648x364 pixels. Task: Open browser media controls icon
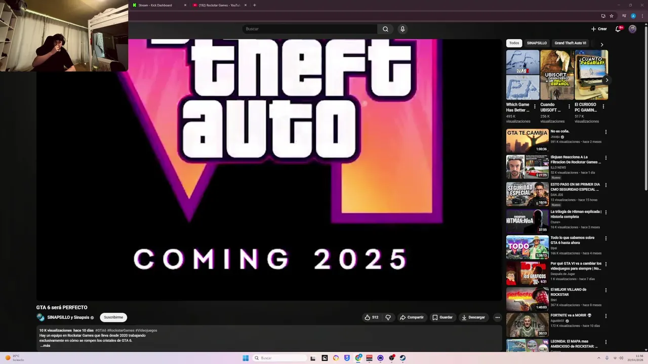point(624,16)
